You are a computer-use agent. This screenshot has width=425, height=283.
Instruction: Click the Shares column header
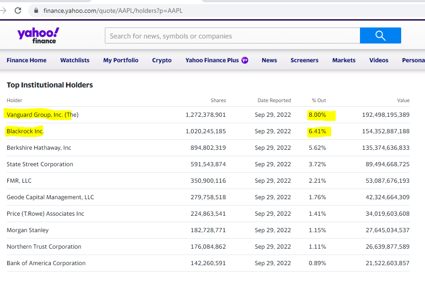click(x=218, y=100)
